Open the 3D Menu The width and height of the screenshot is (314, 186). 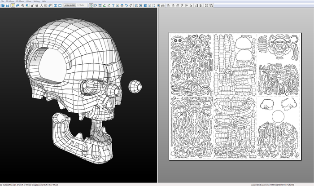click(x=9, y=1)
